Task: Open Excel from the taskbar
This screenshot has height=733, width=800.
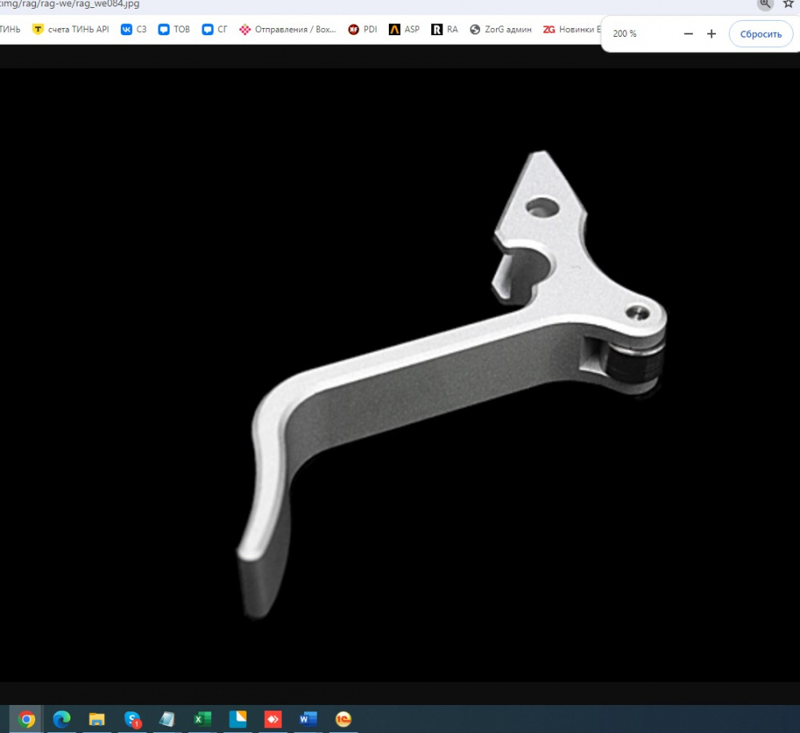Action: coord(202,719)
